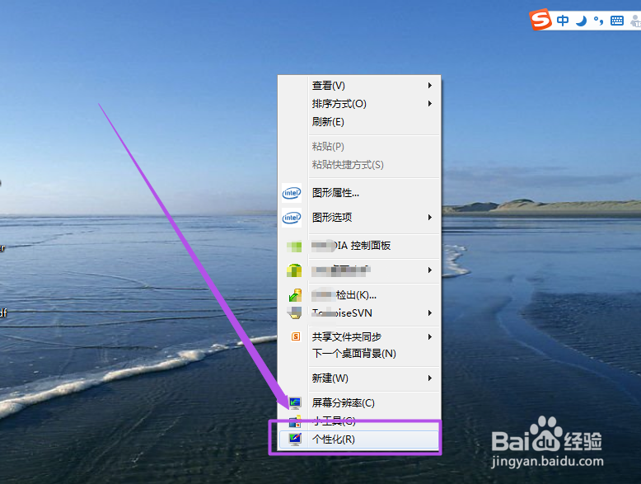Select 粘贴快捷方式(S) entry

pyautogui.click(x=359, y=164)
